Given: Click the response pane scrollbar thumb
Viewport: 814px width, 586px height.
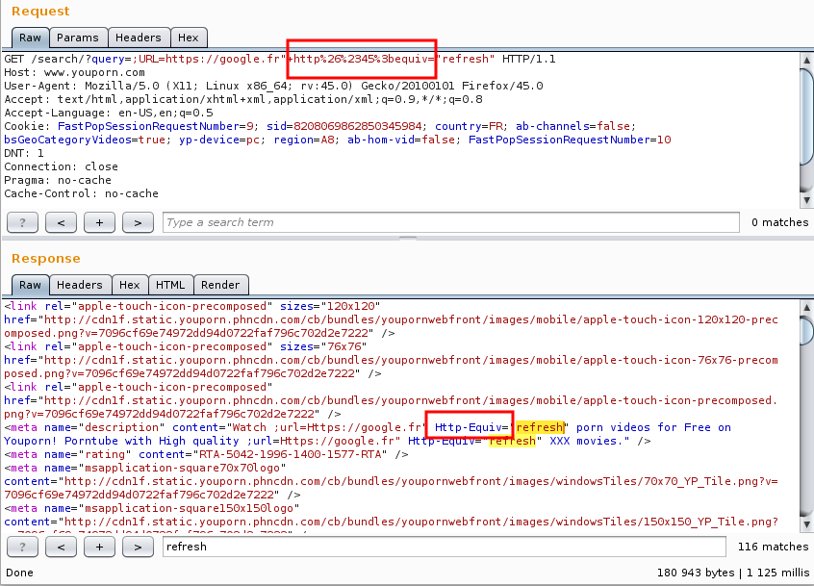Looking at the screenshot, I should click(x=806, y=330).
